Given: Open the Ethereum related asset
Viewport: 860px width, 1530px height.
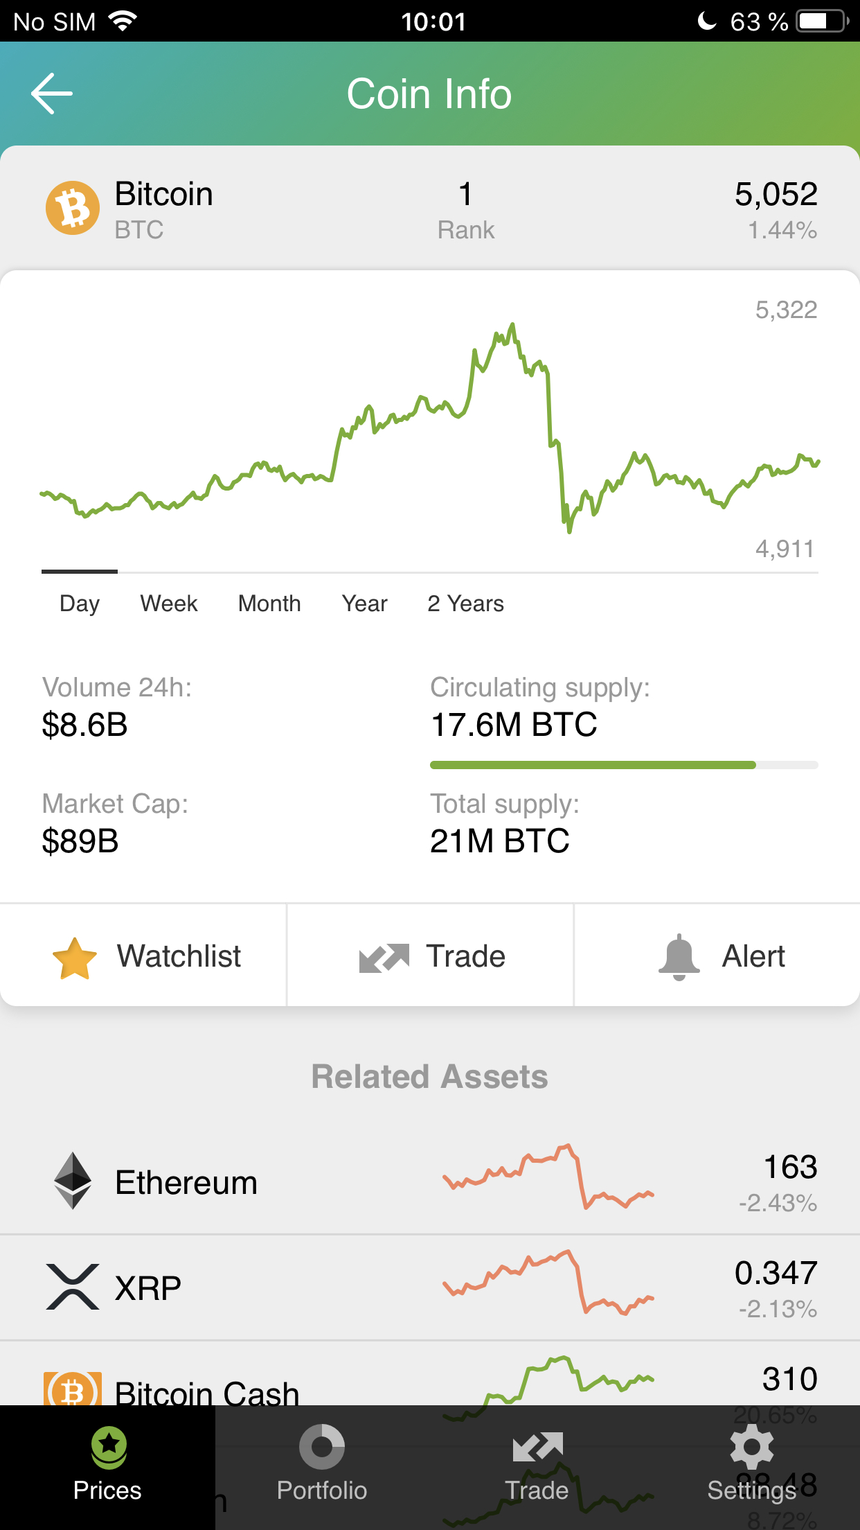Looking at the screenshot, I should (430, 1182).
